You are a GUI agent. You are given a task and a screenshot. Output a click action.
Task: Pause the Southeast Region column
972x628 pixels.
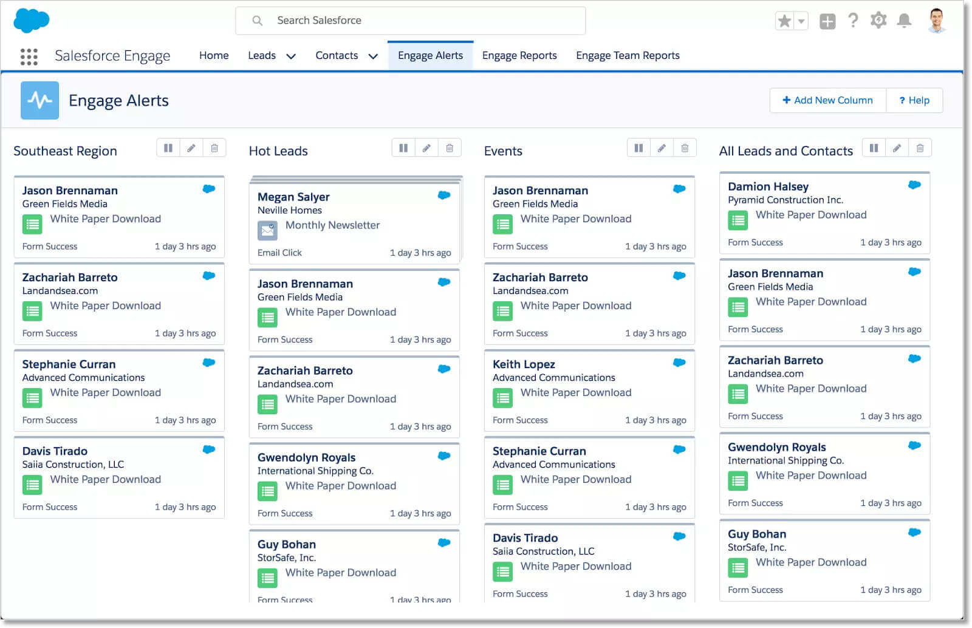(168, 148)
